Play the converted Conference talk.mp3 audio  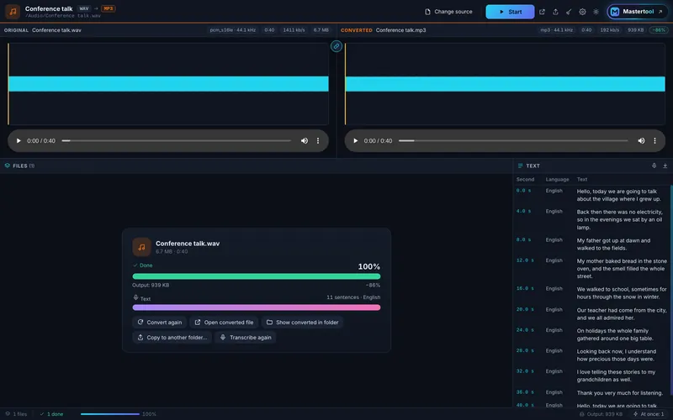click(355, 140)
